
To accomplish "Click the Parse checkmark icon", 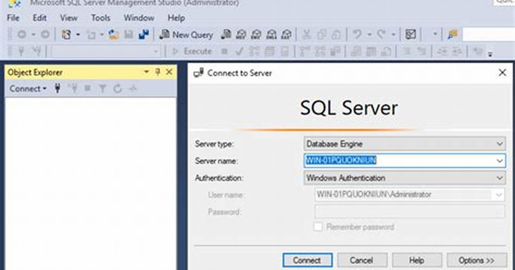I will tap(239, 51).
